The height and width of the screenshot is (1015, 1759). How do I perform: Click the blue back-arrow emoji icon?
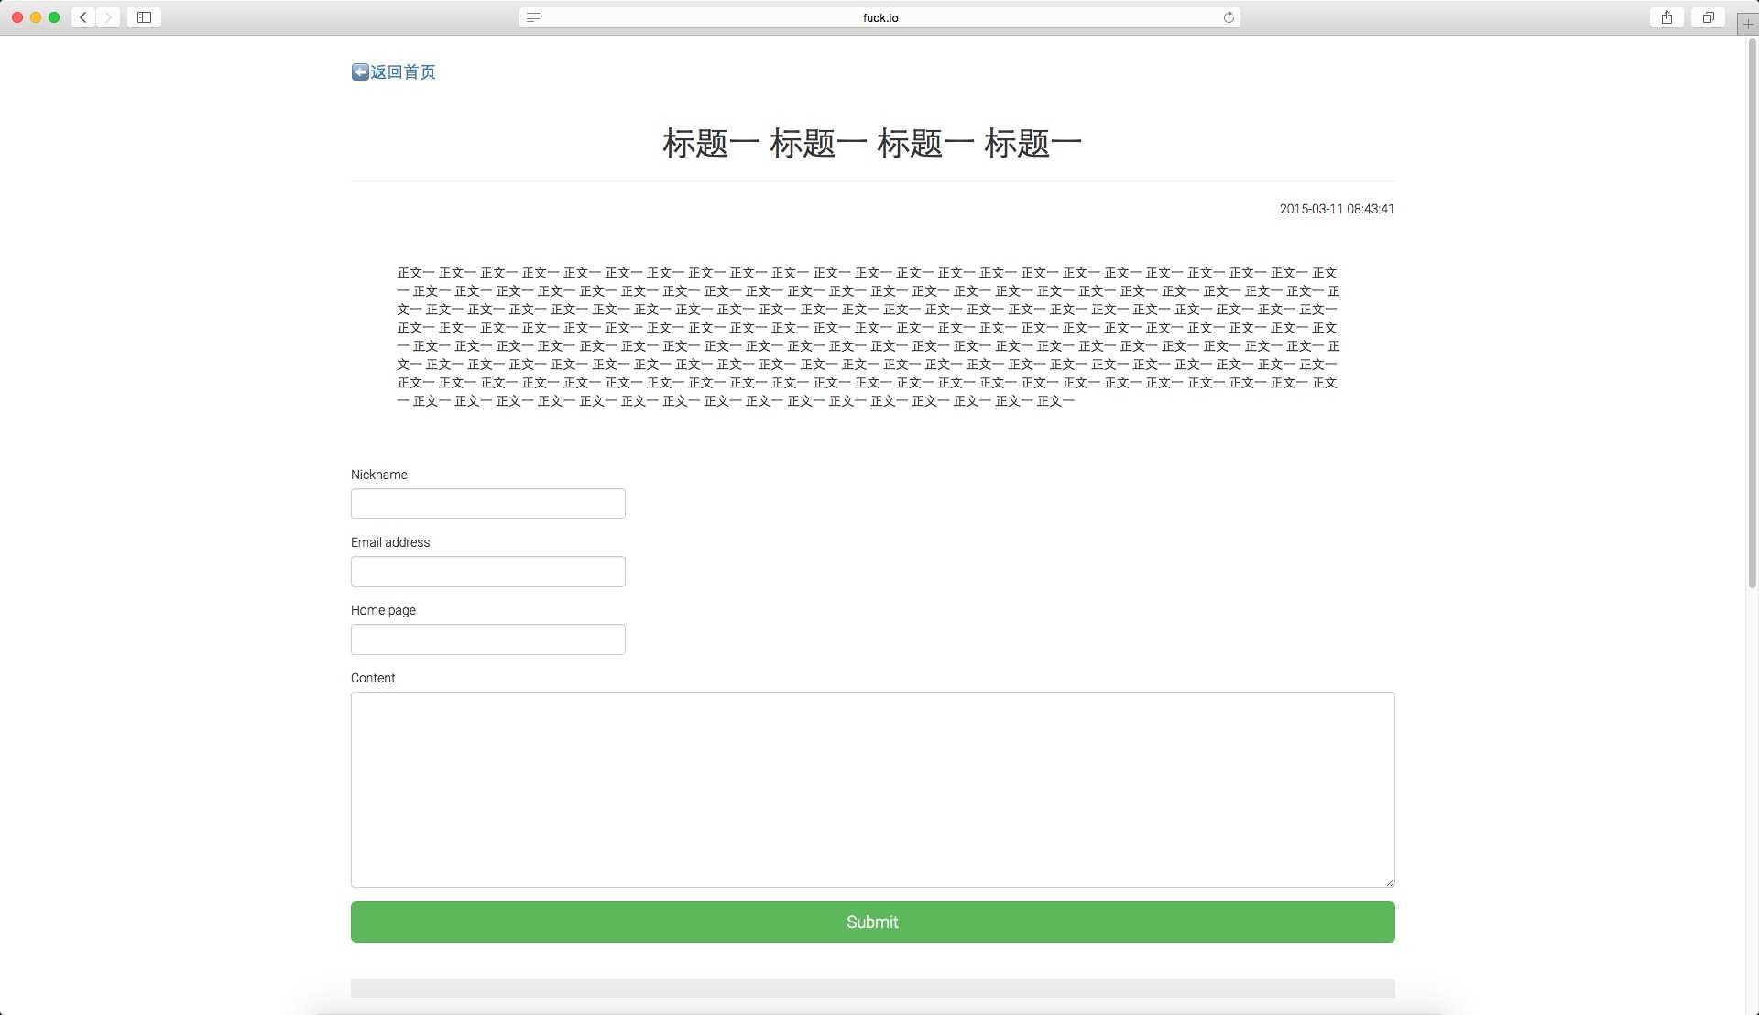click(x=360, y=71)
